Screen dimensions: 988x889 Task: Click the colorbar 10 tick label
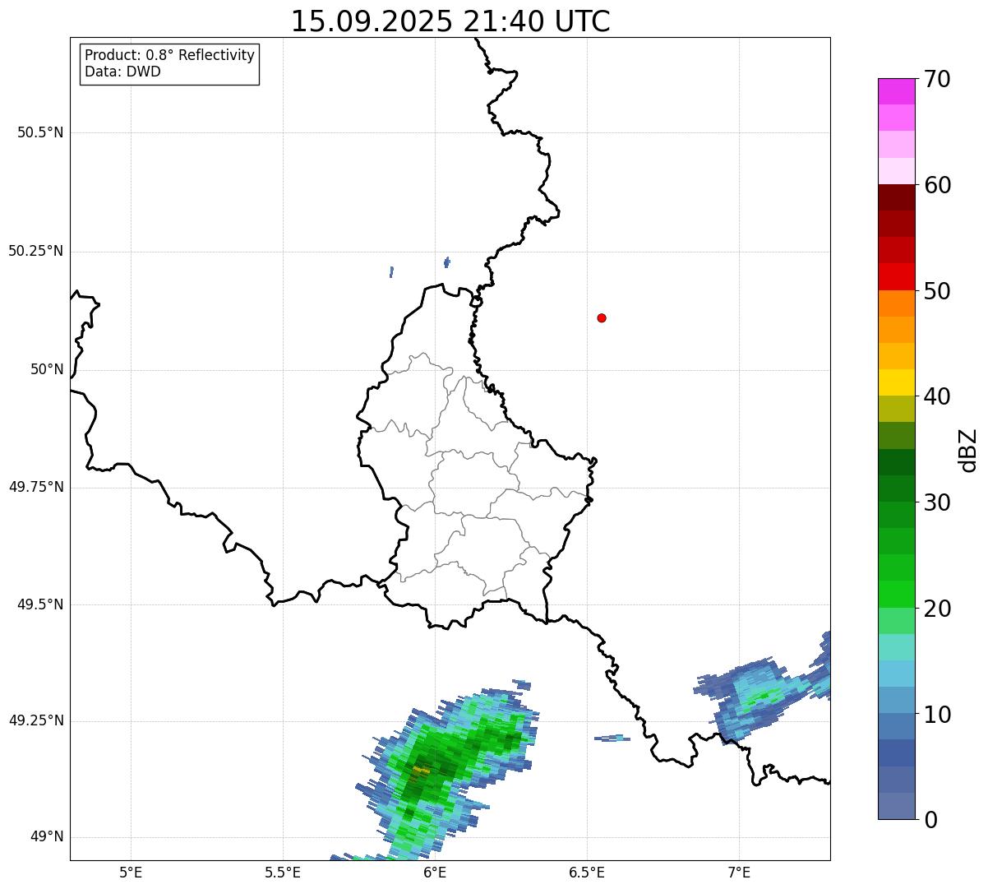(x=937, y=715)
